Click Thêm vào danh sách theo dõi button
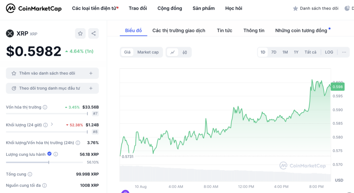This screenshot has height=193, width=354. tap(53, 73)
